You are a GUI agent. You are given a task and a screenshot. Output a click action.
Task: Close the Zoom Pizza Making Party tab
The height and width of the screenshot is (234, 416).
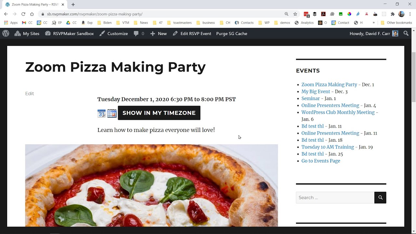63,5
